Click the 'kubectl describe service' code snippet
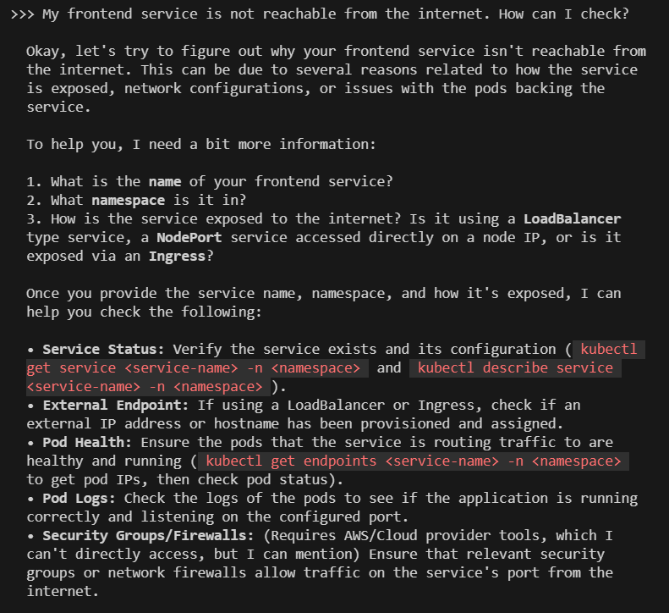669x613 pixels. [x=515, y=367]
